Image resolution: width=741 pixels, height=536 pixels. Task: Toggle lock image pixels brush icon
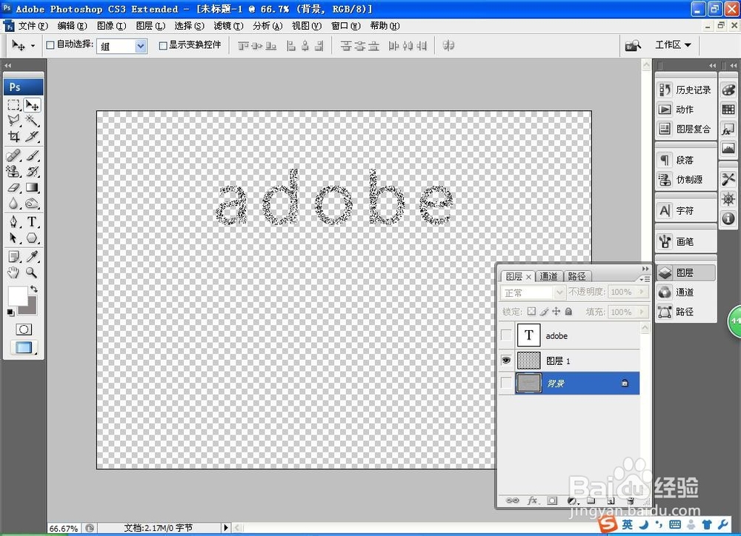click(x=544, y=311)
